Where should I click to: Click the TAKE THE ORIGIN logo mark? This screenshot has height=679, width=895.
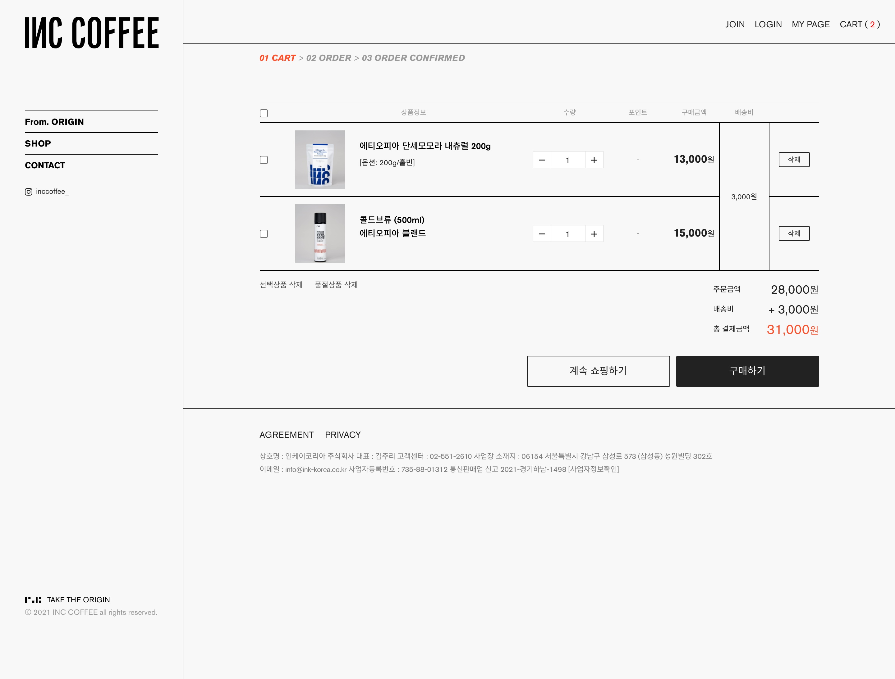tap(33, 600)
